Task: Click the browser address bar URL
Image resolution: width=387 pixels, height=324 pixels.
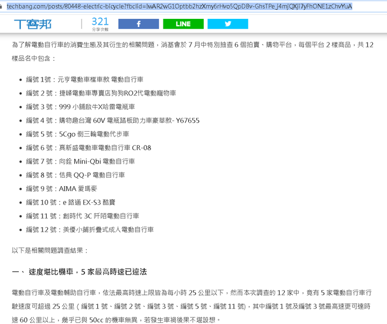Action: (x=179, y=6)
